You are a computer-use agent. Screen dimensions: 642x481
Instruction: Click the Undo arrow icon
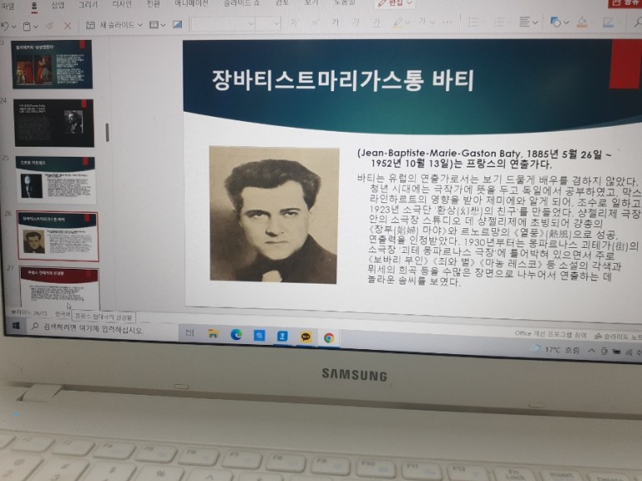point(5,27)
